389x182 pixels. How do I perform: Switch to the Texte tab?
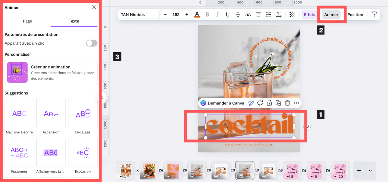pyautogui.click(x=74, y=21)
